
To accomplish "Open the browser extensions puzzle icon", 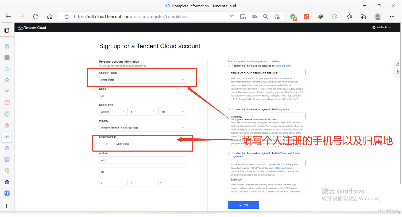I will click(x=334, y=17).
